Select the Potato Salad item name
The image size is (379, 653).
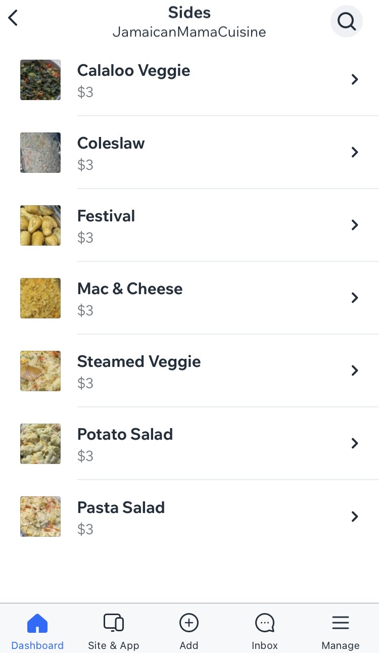coord(125,434)
